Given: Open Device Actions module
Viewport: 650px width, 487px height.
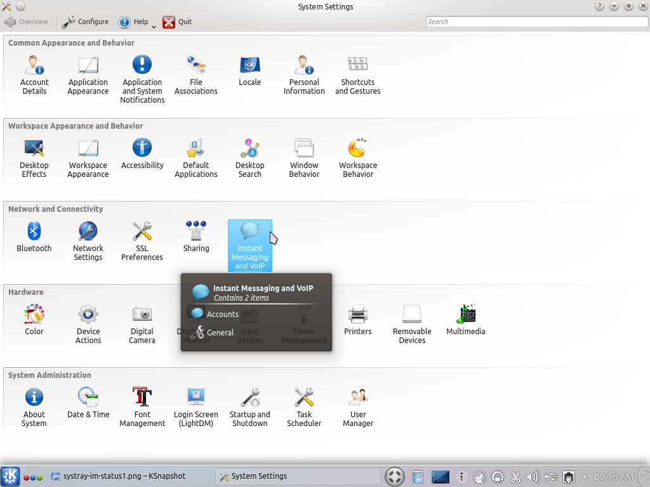Looking at the screenshot, I should coord(88,325).
